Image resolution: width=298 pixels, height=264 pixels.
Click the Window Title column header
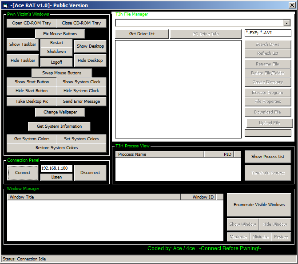pos(94,197)
